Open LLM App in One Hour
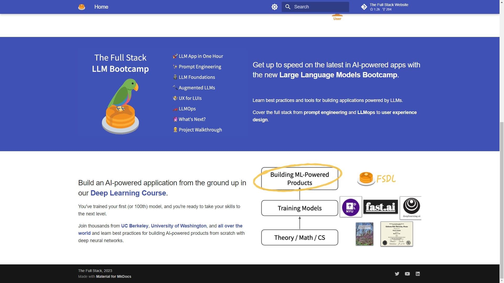This screenshot has height=283, width=504. pos(201,56)
